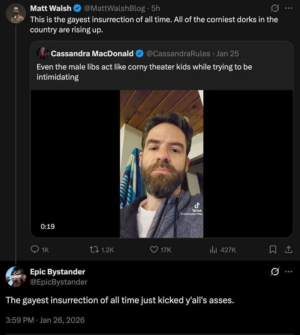Open Matt Walsh's profile avatar
This screenshot has width=300, height=335.
16,13
